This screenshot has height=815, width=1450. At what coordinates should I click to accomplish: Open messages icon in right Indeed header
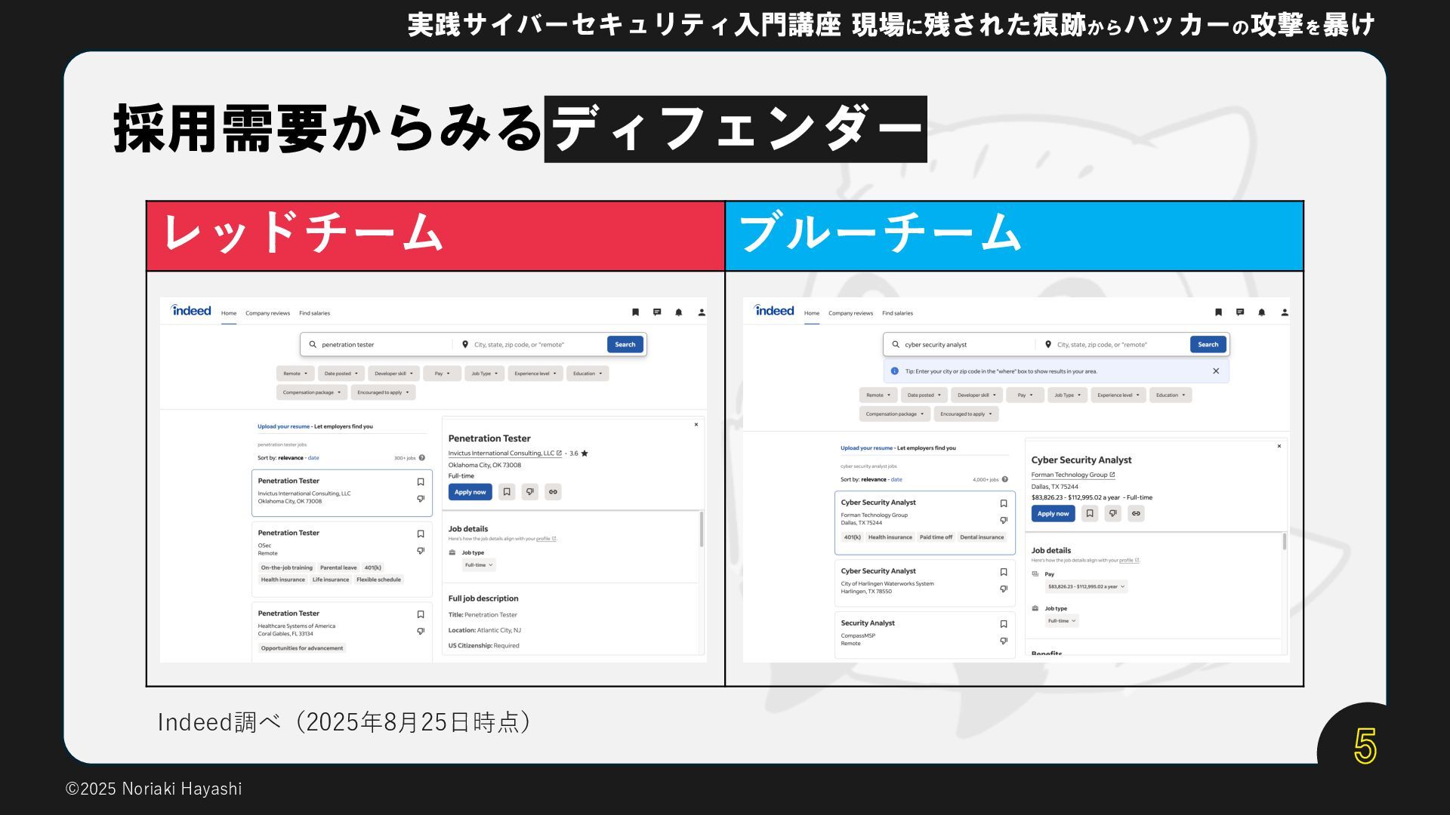(1239, 312)
